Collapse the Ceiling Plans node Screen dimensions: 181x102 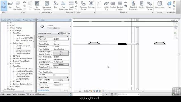pyautogui.click(x=10, y=43)
